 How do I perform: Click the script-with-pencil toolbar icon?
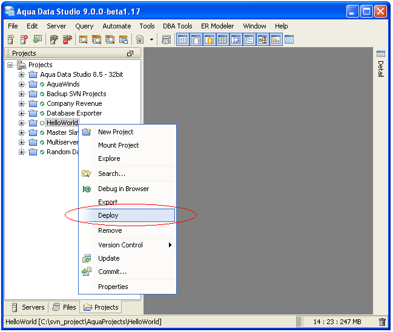140,39
